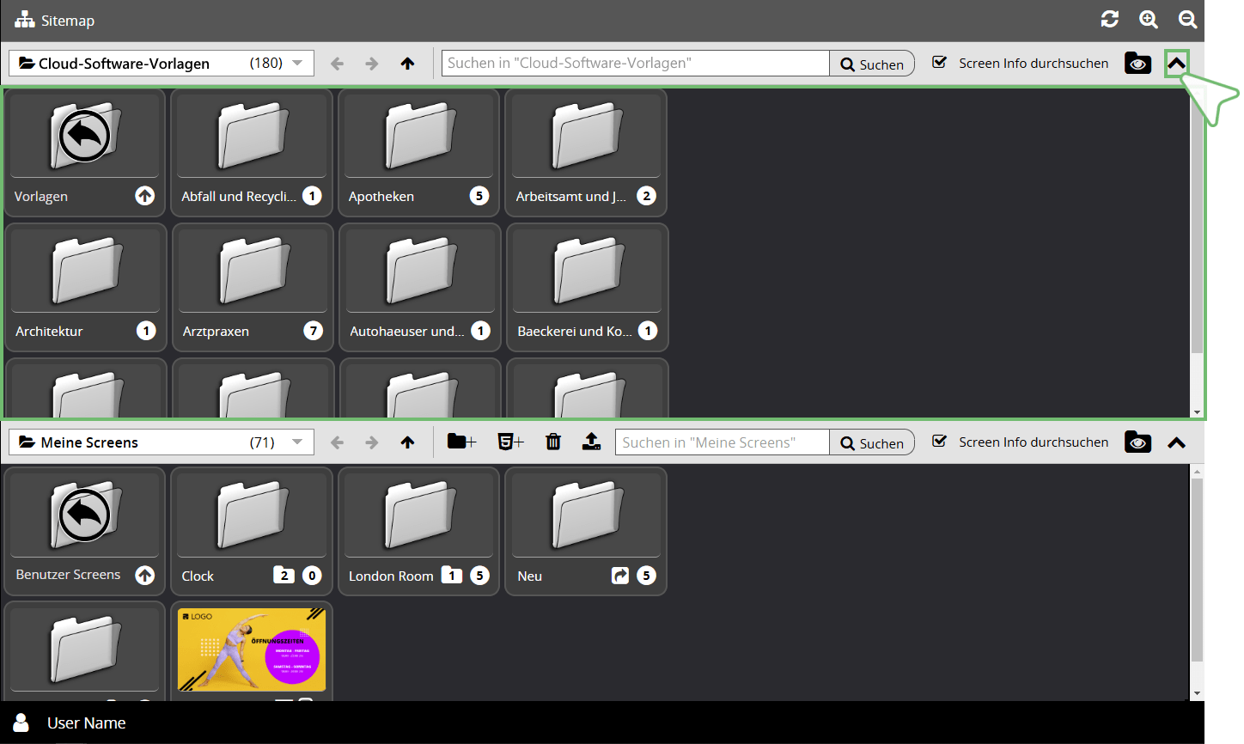The image size is (1244, 744).
Task: Zoom out using the magnifier minus icon
Action: tap(1187, 20)
